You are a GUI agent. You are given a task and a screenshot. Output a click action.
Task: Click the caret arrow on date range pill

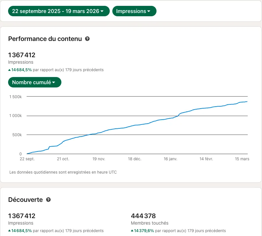click(102, 11)
